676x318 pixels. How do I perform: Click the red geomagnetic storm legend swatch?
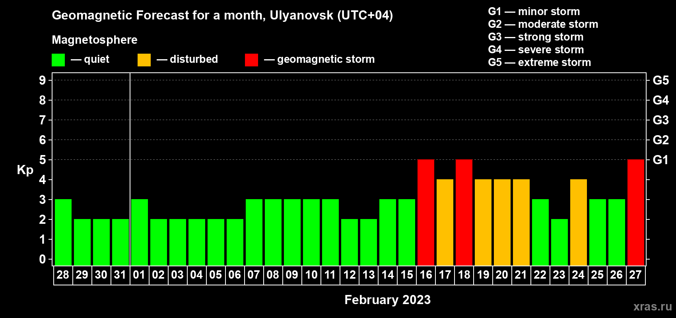(x=251, y=60)
